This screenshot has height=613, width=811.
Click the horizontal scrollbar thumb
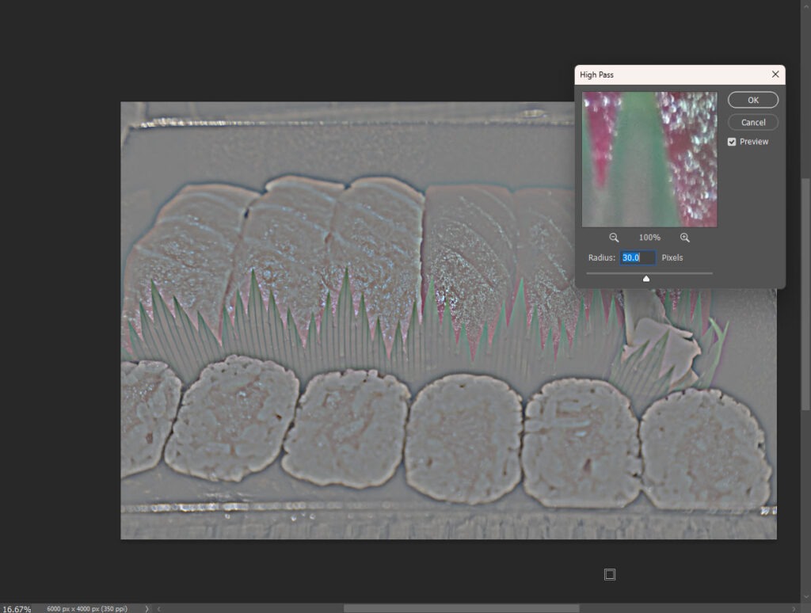coord(461,608)
